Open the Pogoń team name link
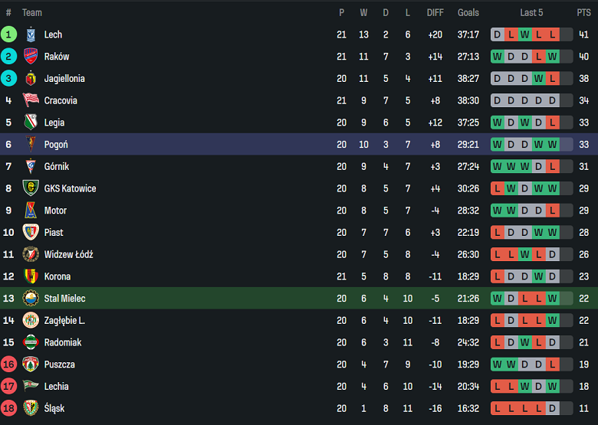598x425 pixels. [56, 145]
